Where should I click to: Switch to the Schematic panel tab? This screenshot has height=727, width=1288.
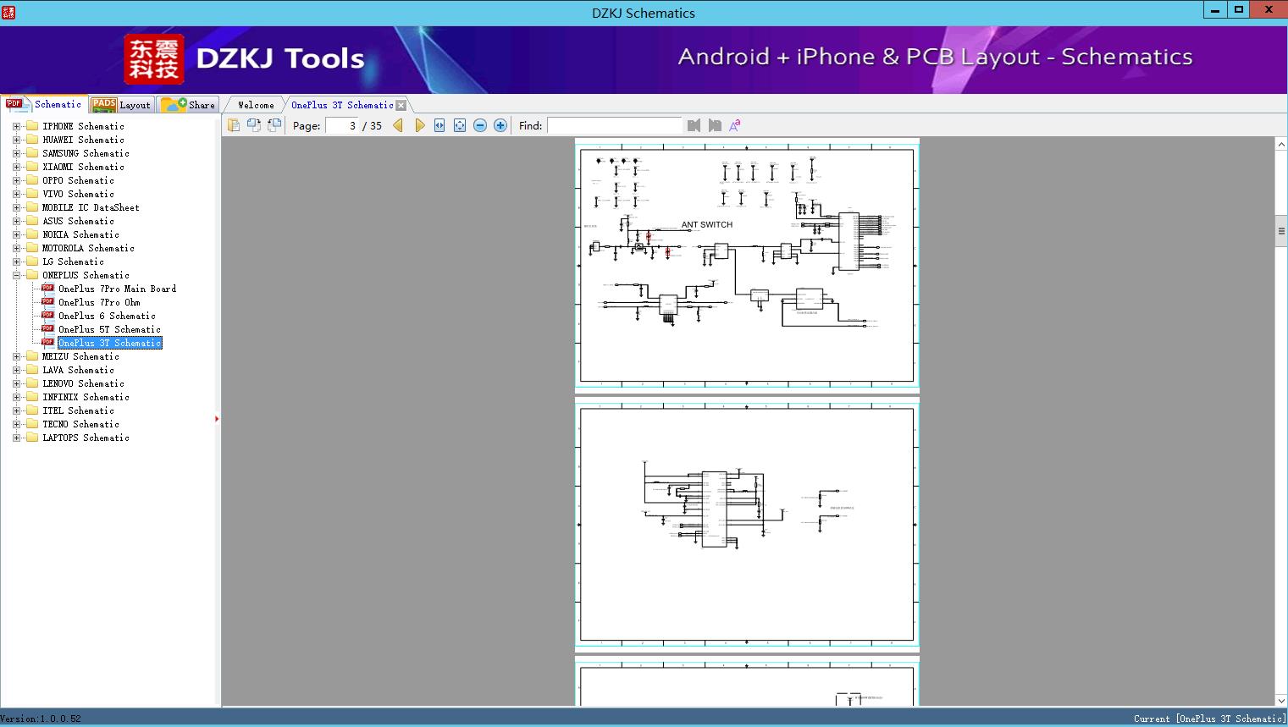tap(44, 104)
